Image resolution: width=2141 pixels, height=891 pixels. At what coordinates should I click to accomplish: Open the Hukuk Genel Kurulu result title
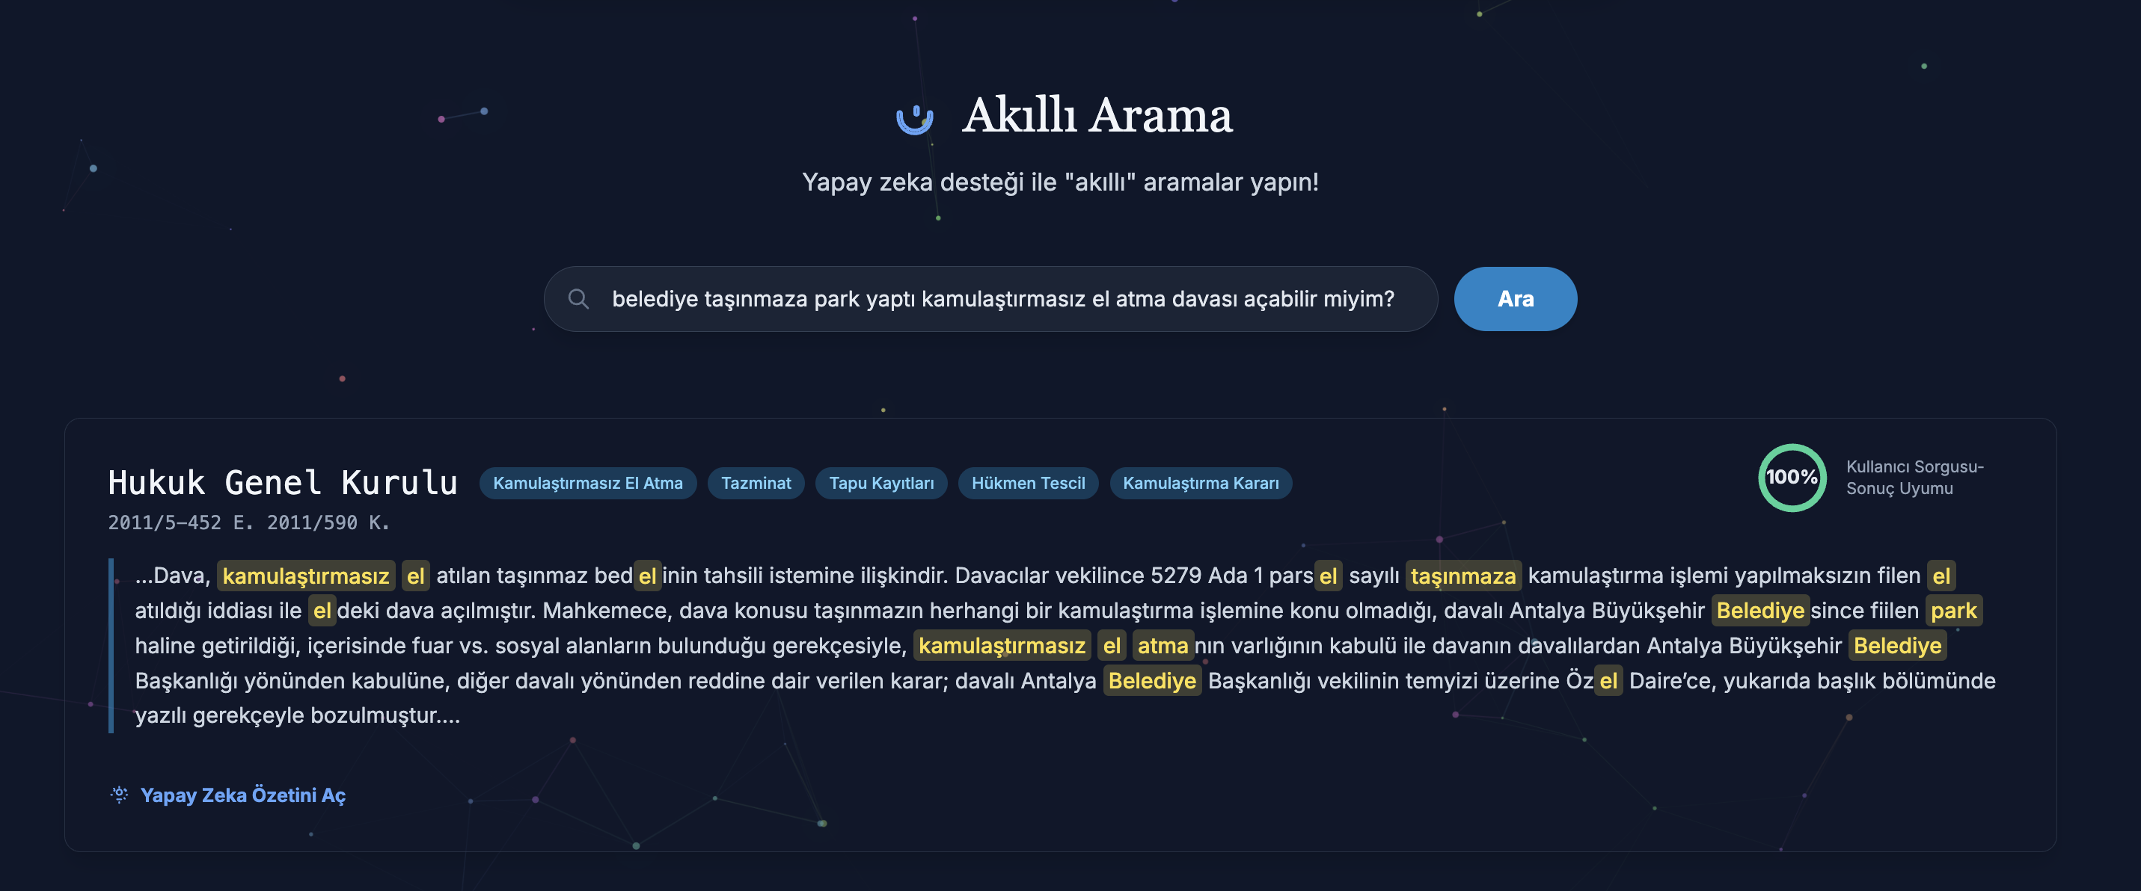[283, 482]
